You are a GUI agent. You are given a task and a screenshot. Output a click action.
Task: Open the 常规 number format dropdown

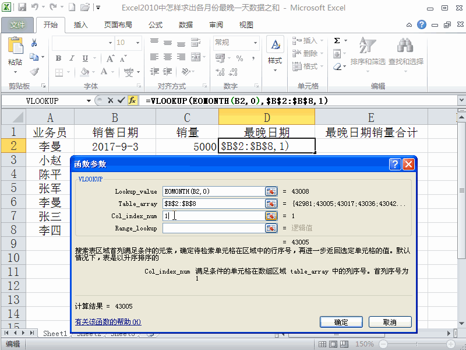tap(255, 43)
